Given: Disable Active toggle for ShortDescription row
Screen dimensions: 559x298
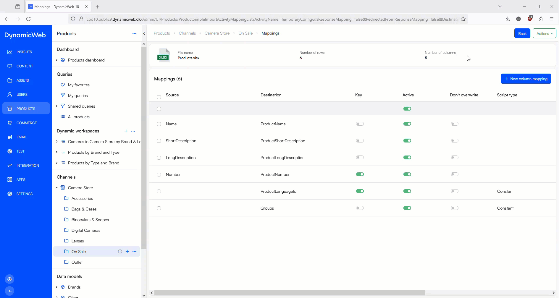Looking at the screenshot, I should coord(407,141).
